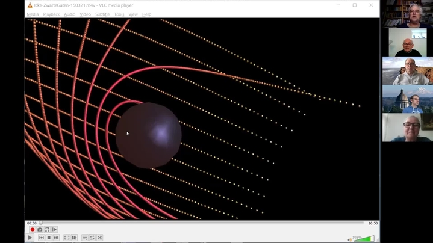Click the red Record button
433x243 pixels.
pyautogui.click(x=33, y=230)
